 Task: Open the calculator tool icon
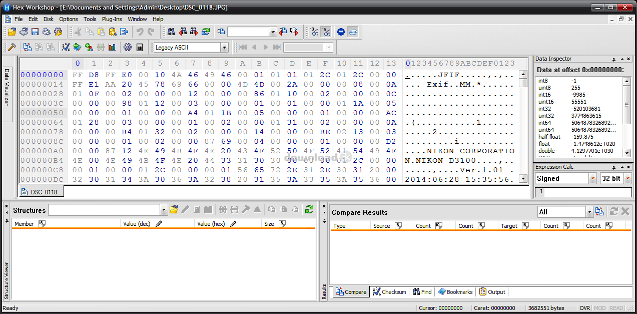pyautogui.click(x=140, y=47)
